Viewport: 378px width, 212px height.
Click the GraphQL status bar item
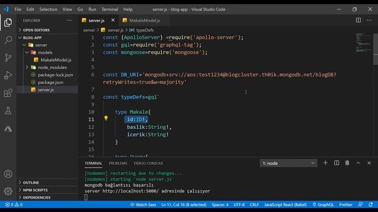pyautogui.click(x=323, y=204)
